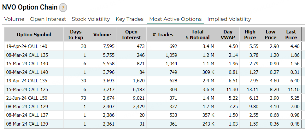Viewport: 305px width, 130px height.
Task: Sort by Volume column header
Action: point(102,35)
